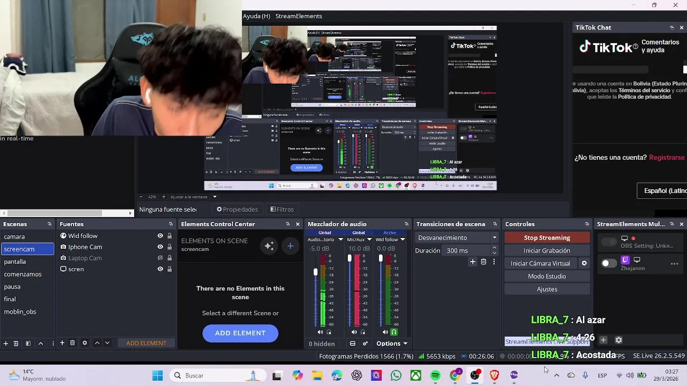This screenshot has width=687, height=386.
Task: Move source up in the Fuentes toolbar
Action: click(x=97, y=343)
